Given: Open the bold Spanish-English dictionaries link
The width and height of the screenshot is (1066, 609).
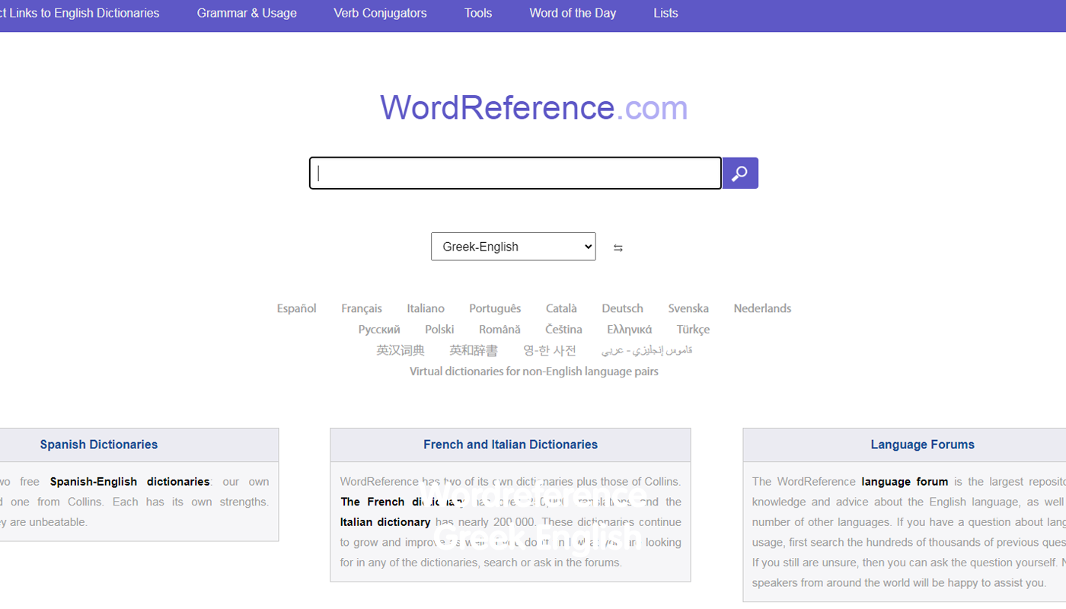Looking at the screenshot, I should 129,482.
